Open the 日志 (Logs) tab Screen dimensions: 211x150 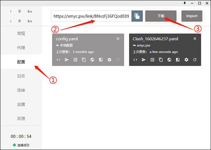point(21,76)
